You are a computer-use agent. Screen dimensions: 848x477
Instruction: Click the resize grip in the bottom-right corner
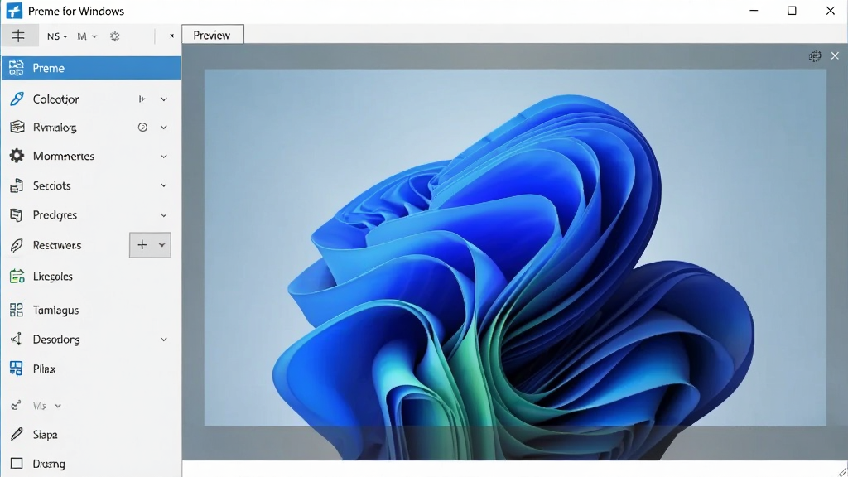(842, 471)
